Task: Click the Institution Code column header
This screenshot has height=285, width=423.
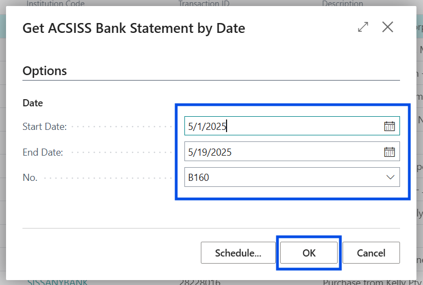Action: click(56, 4)
